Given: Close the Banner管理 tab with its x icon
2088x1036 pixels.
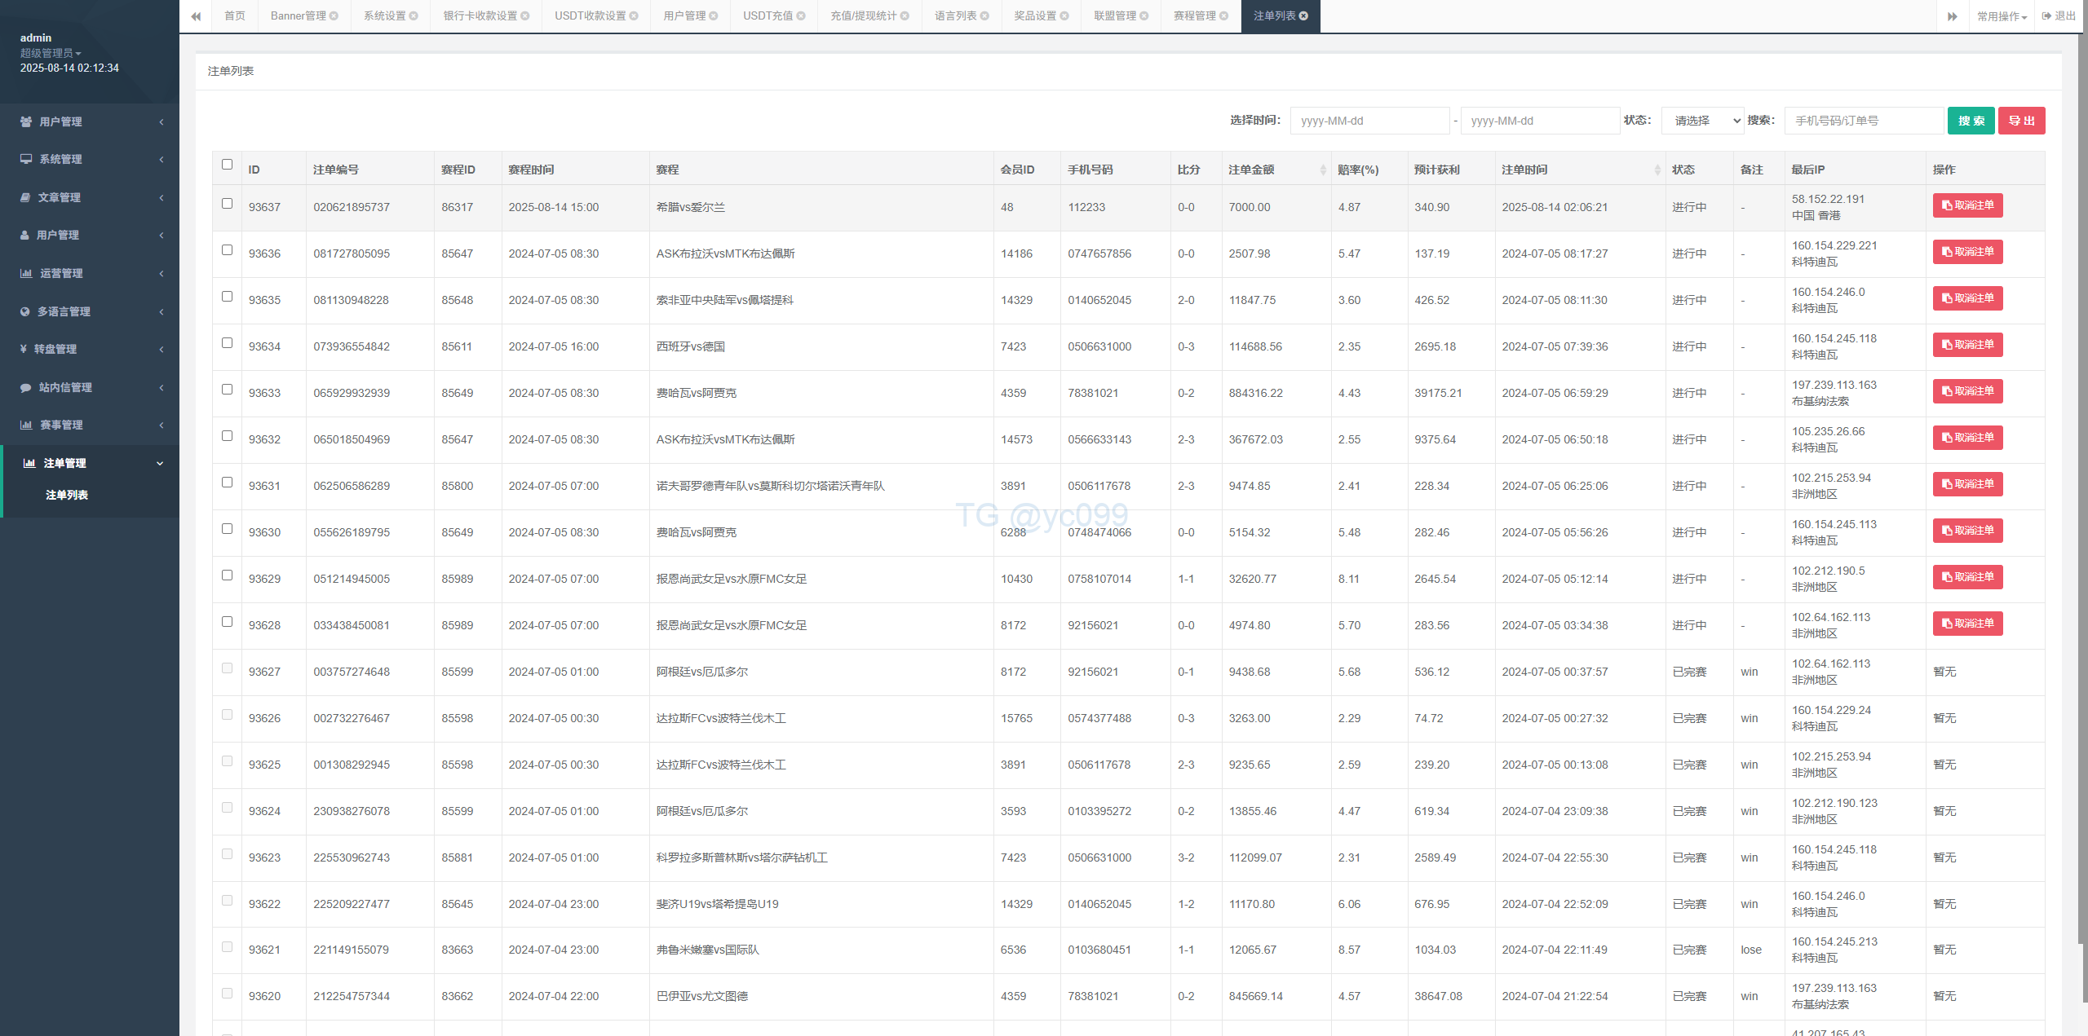Looking at the screenshot, I should 334,16.
